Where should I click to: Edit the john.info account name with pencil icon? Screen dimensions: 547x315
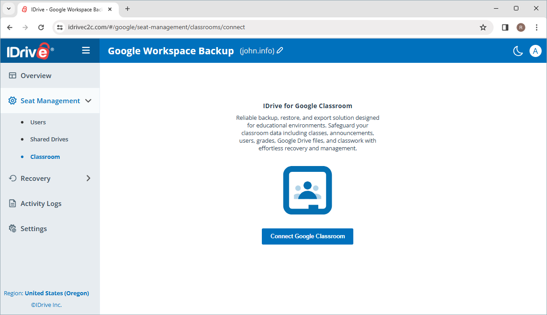coord(280,50)
